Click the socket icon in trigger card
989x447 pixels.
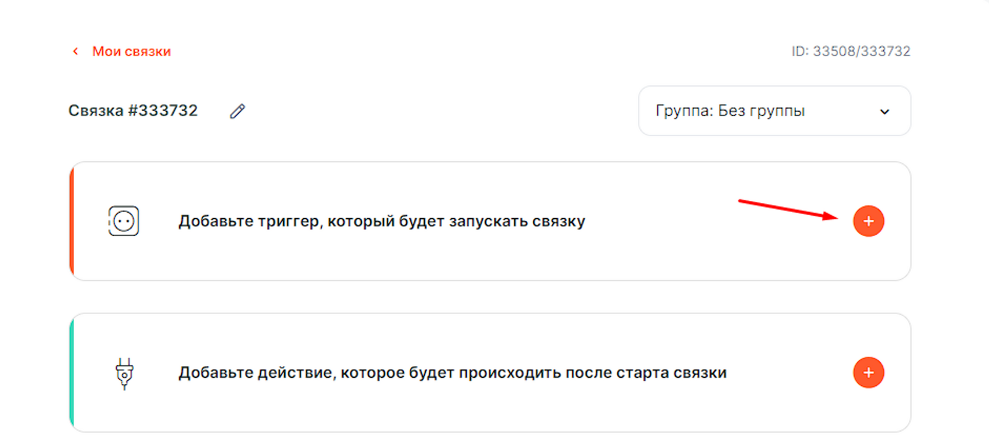(124, 221)
